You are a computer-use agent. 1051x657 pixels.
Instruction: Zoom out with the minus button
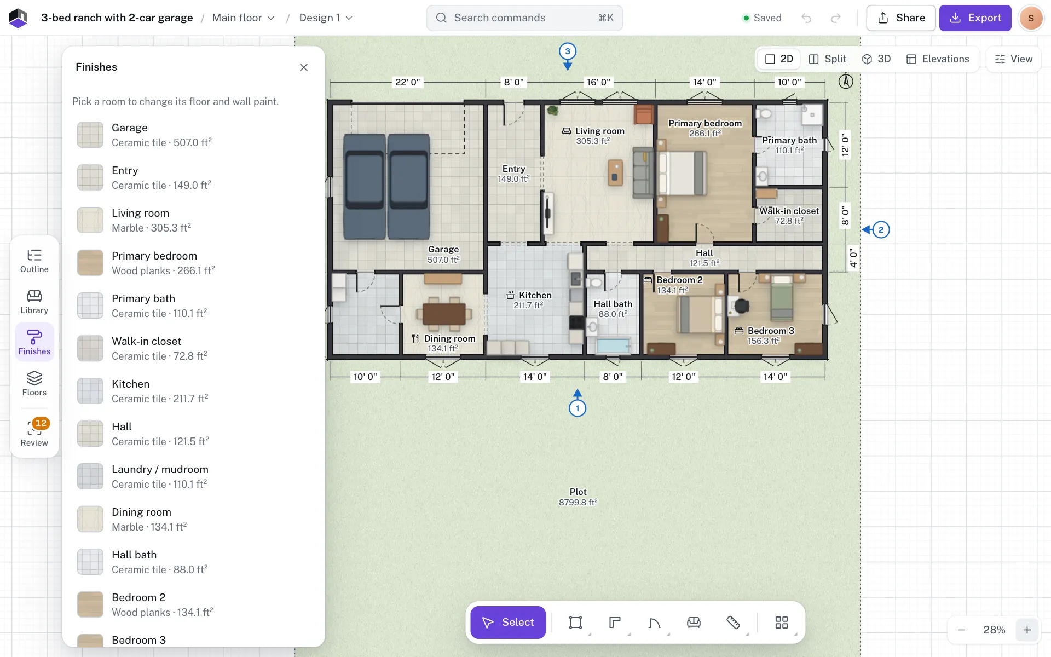click(961, 630)
